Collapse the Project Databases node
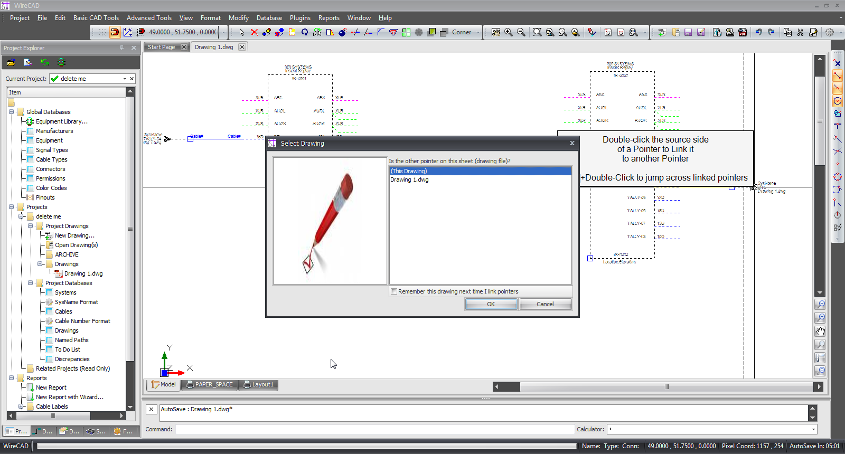Viewport: 845px width, 454px height. 30,283
